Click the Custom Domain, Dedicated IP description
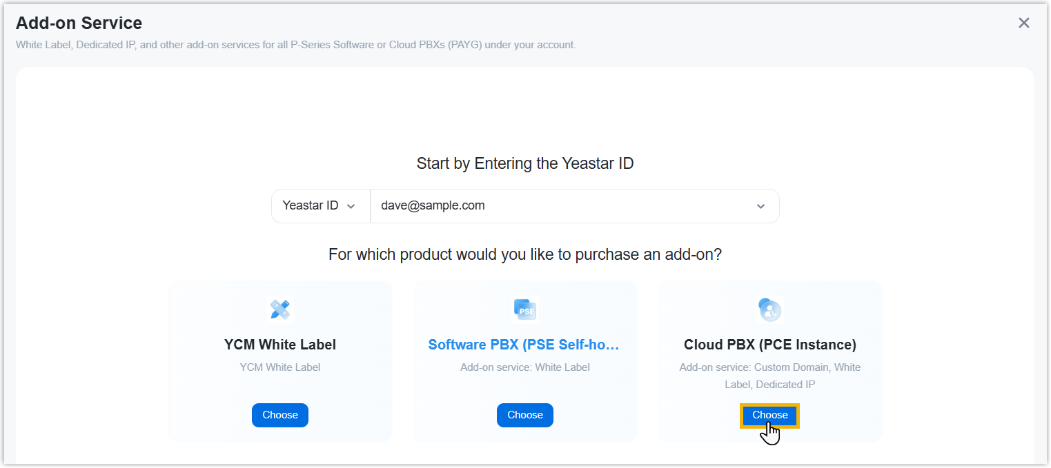This screenshot has height=468, width=1051. coord(769,376)
